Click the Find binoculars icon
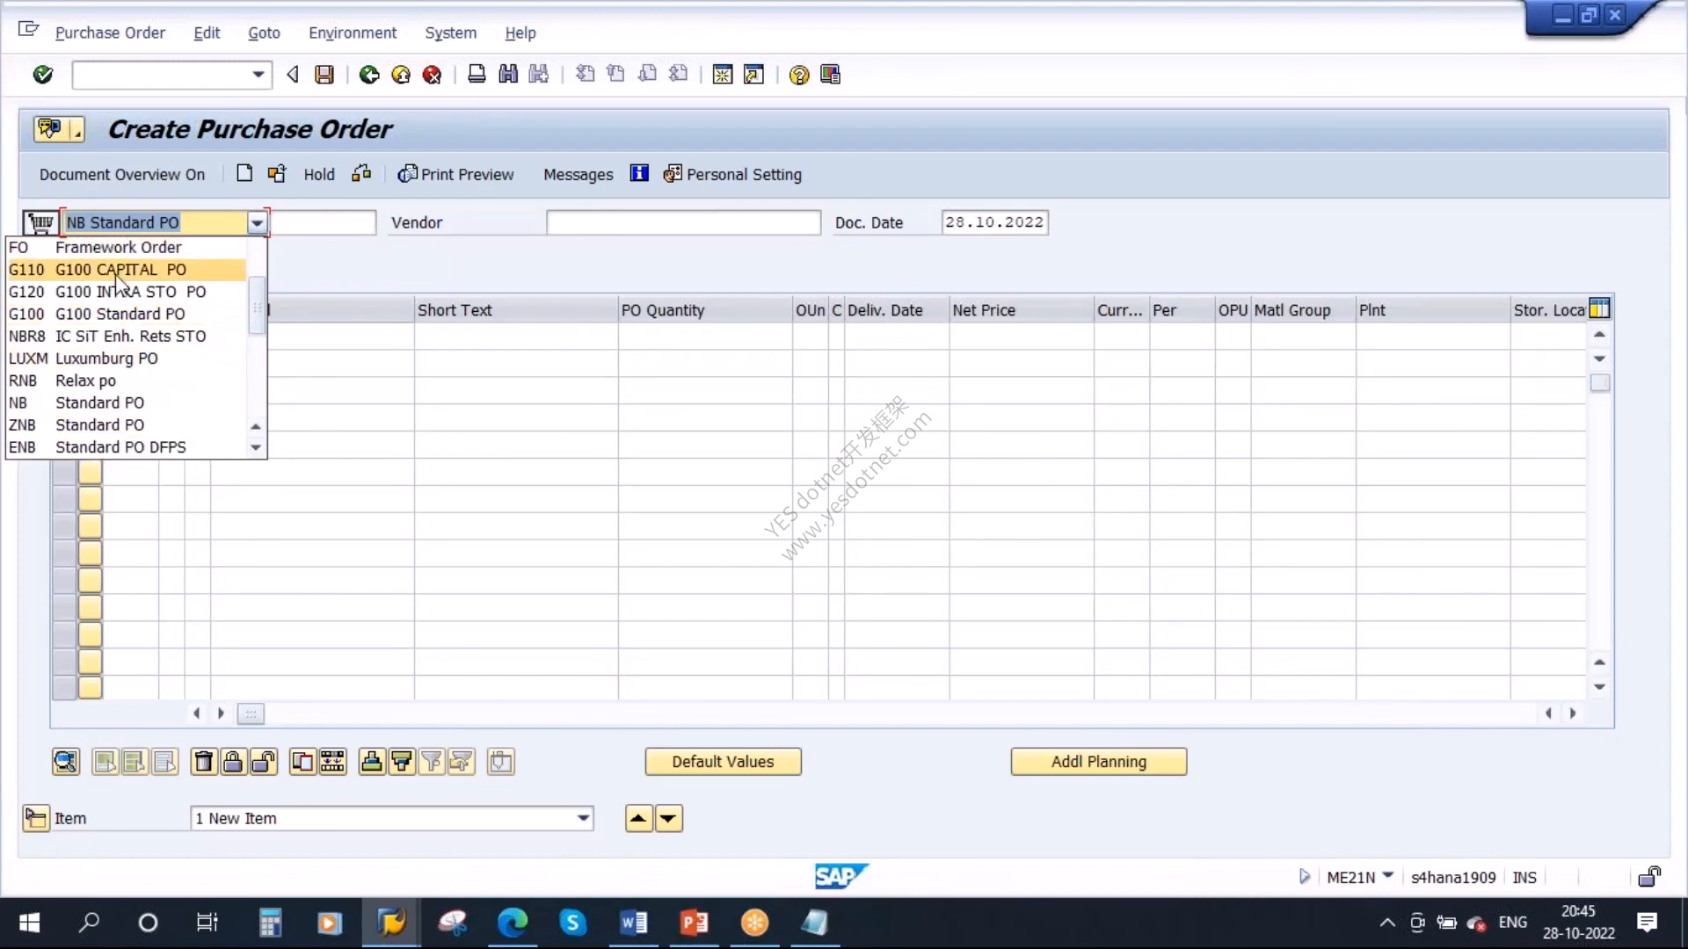 (508, 75)
